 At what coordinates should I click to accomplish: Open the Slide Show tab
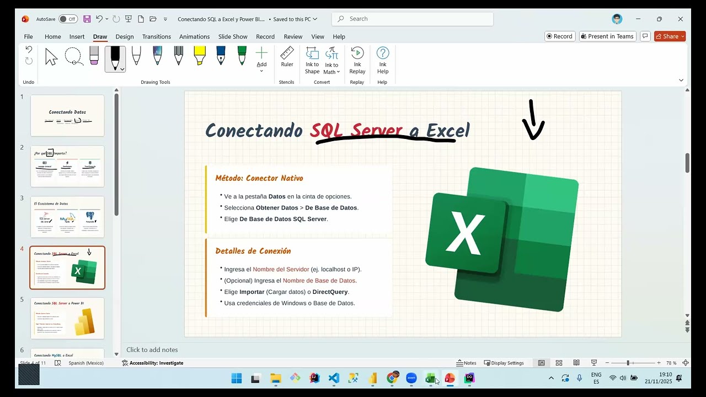click(x=233, y=36)
